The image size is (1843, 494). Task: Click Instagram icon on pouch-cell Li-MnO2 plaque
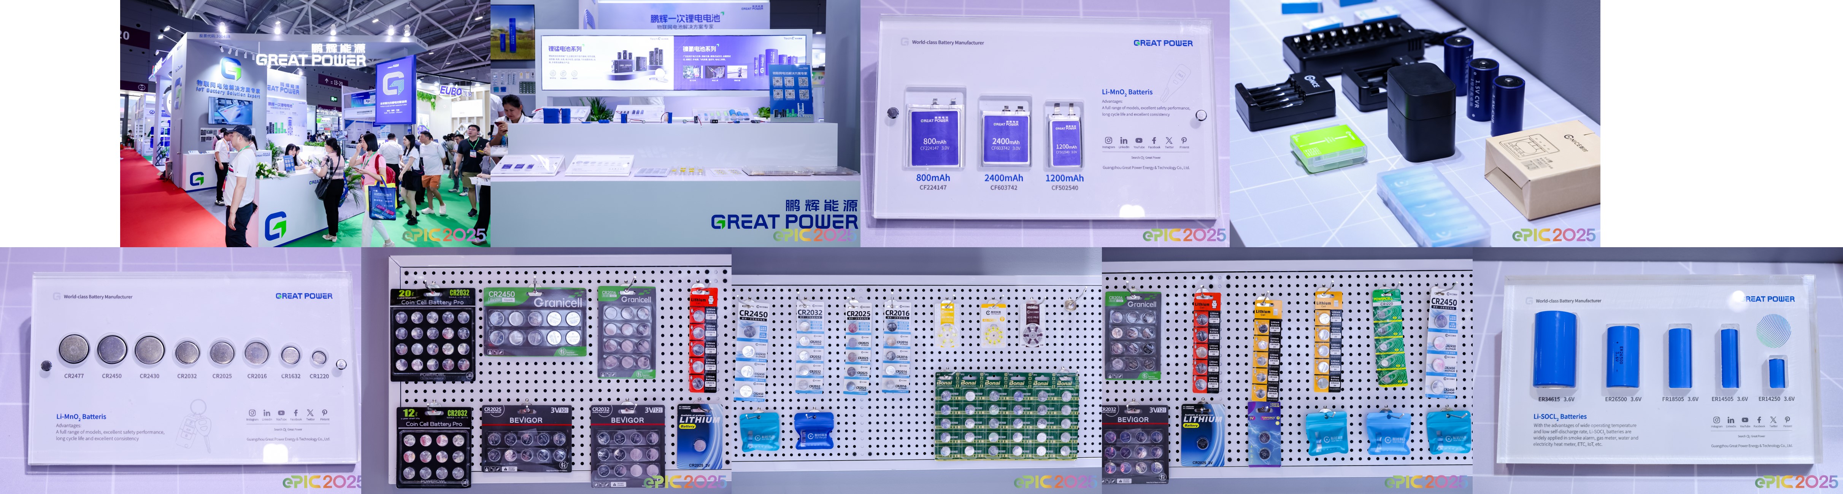(1108, 141)
